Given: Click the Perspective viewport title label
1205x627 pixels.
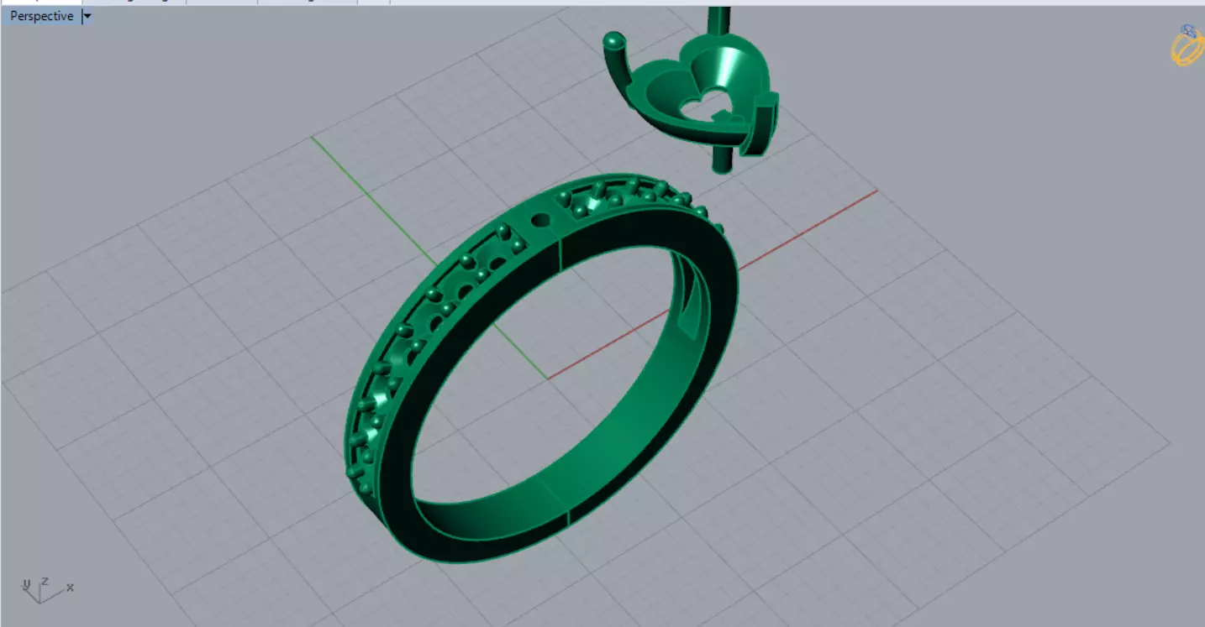Looking at the screenshot, I should (41, 16).
